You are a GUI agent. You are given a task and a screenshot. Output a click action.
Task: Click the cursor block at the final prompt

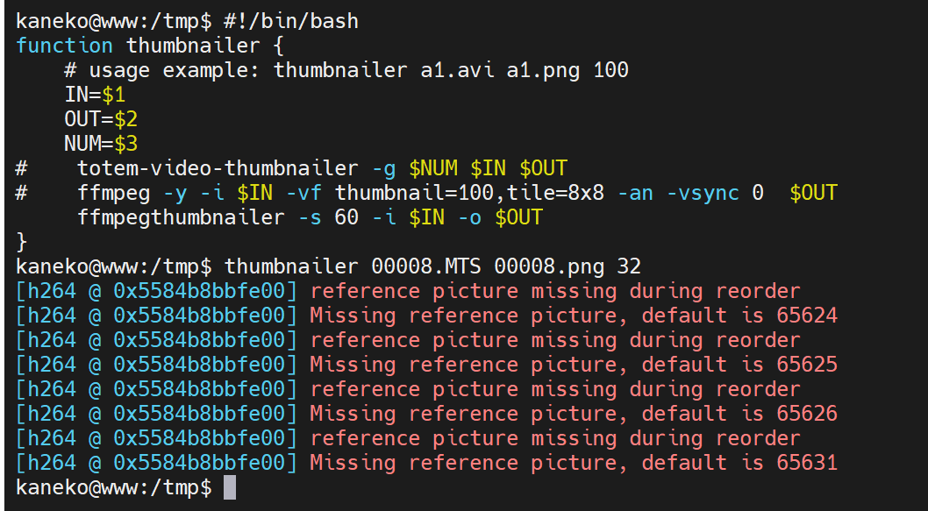tap(230, 488)
